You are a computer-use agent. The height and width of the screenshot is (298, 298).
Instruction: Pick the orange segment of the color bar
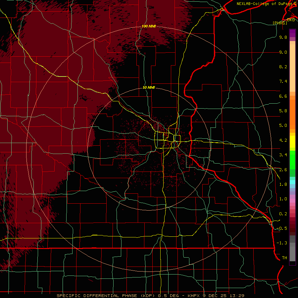292,114
